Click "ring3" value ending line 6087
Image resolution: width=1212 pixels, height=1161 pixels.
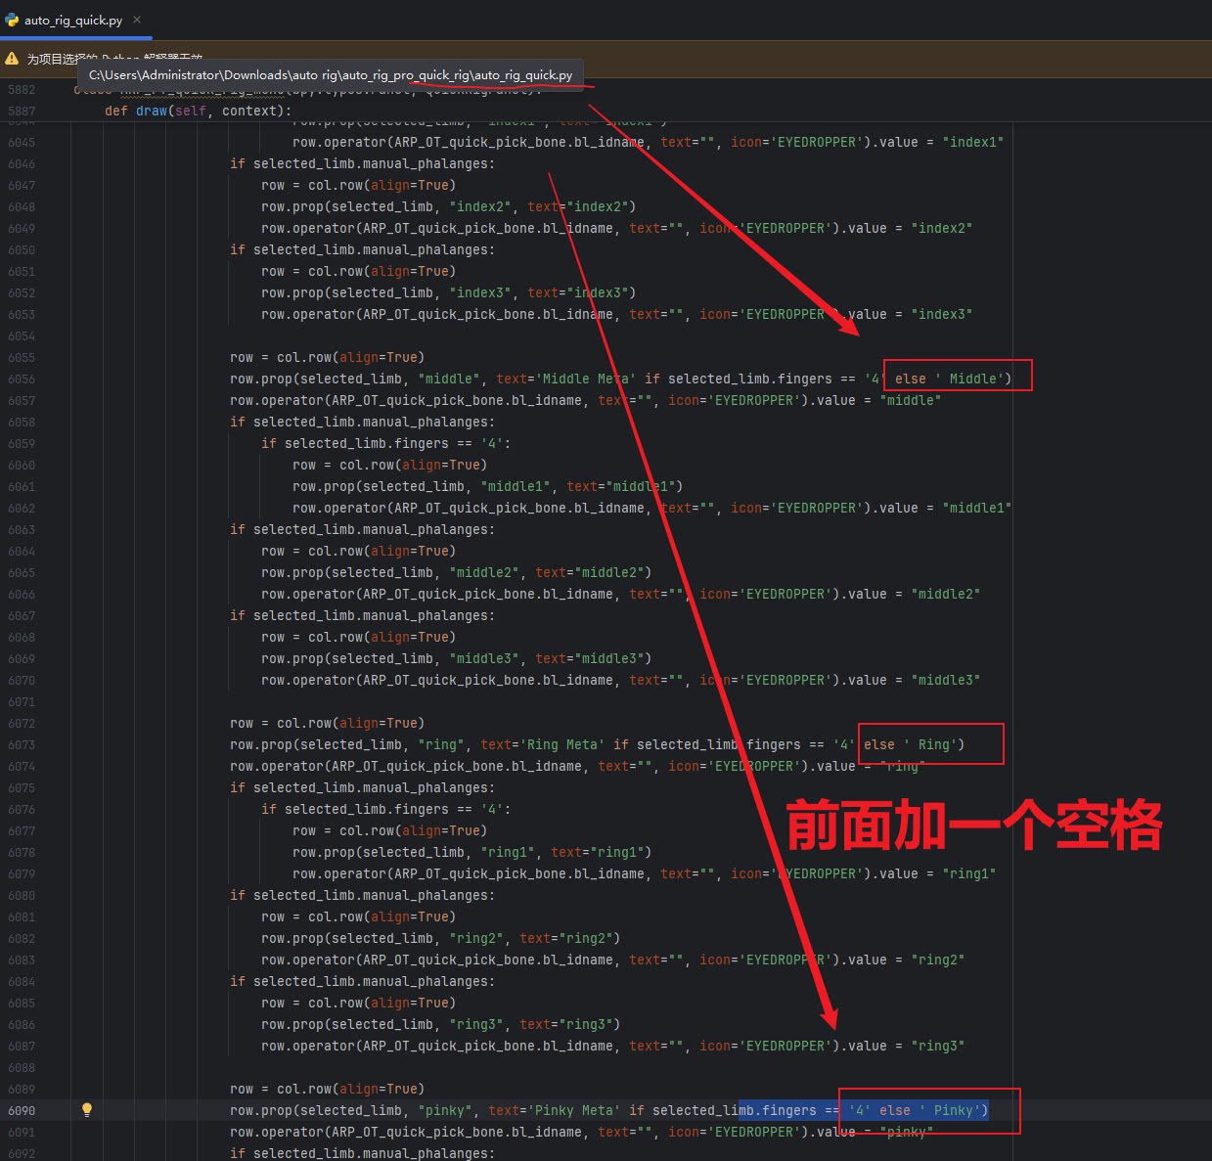938,1046
